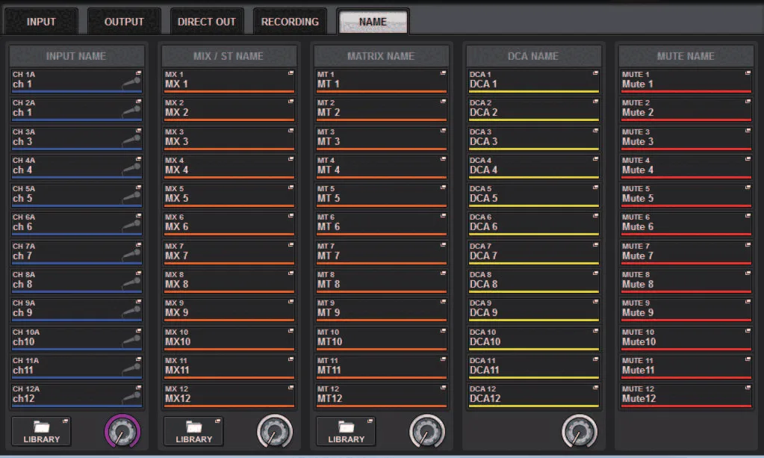Edit the MX 5 name field
Image resolution: width=764 pixels, height=458 pixels.
click(229, 195)
